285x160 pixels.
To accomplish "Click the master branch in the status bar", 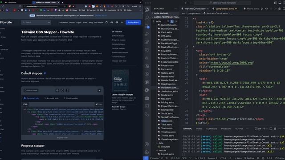I will point(155,158).
